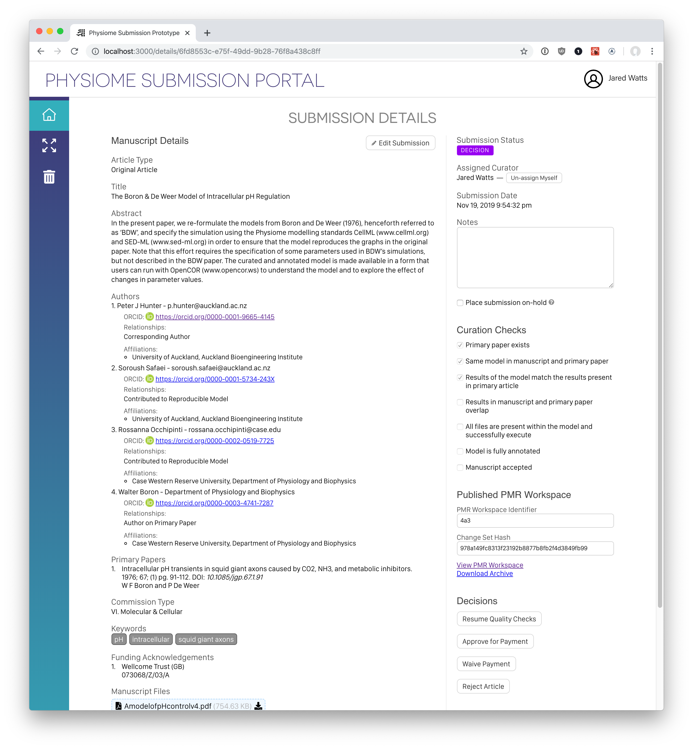View site information icon in address bar
The image size is (693, 749).
tap(95, 51)
